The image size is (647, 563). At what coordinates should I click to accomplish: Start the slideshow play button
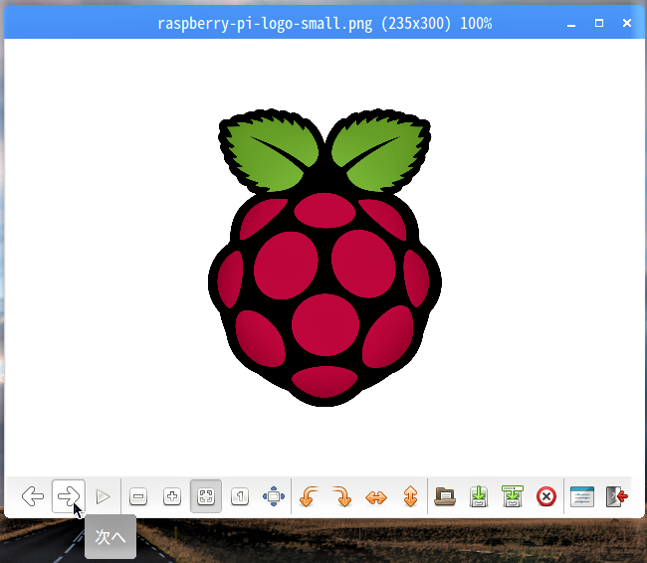pyautogui.click(x=103, y=496)
